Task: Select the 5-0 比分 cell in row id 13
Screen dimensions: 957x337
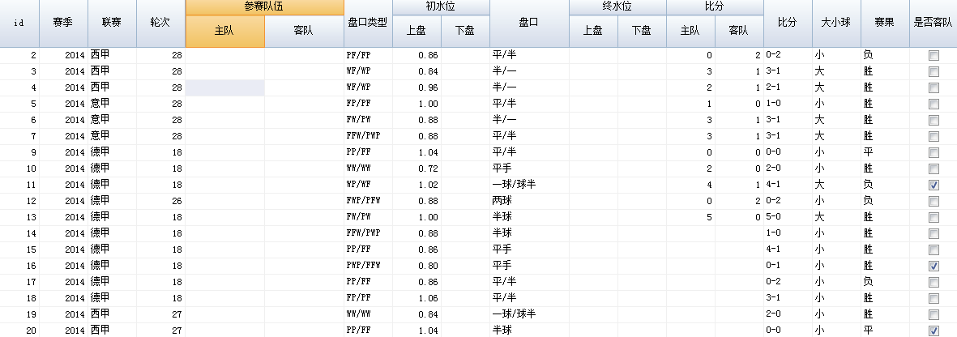Action: (788, 217)
